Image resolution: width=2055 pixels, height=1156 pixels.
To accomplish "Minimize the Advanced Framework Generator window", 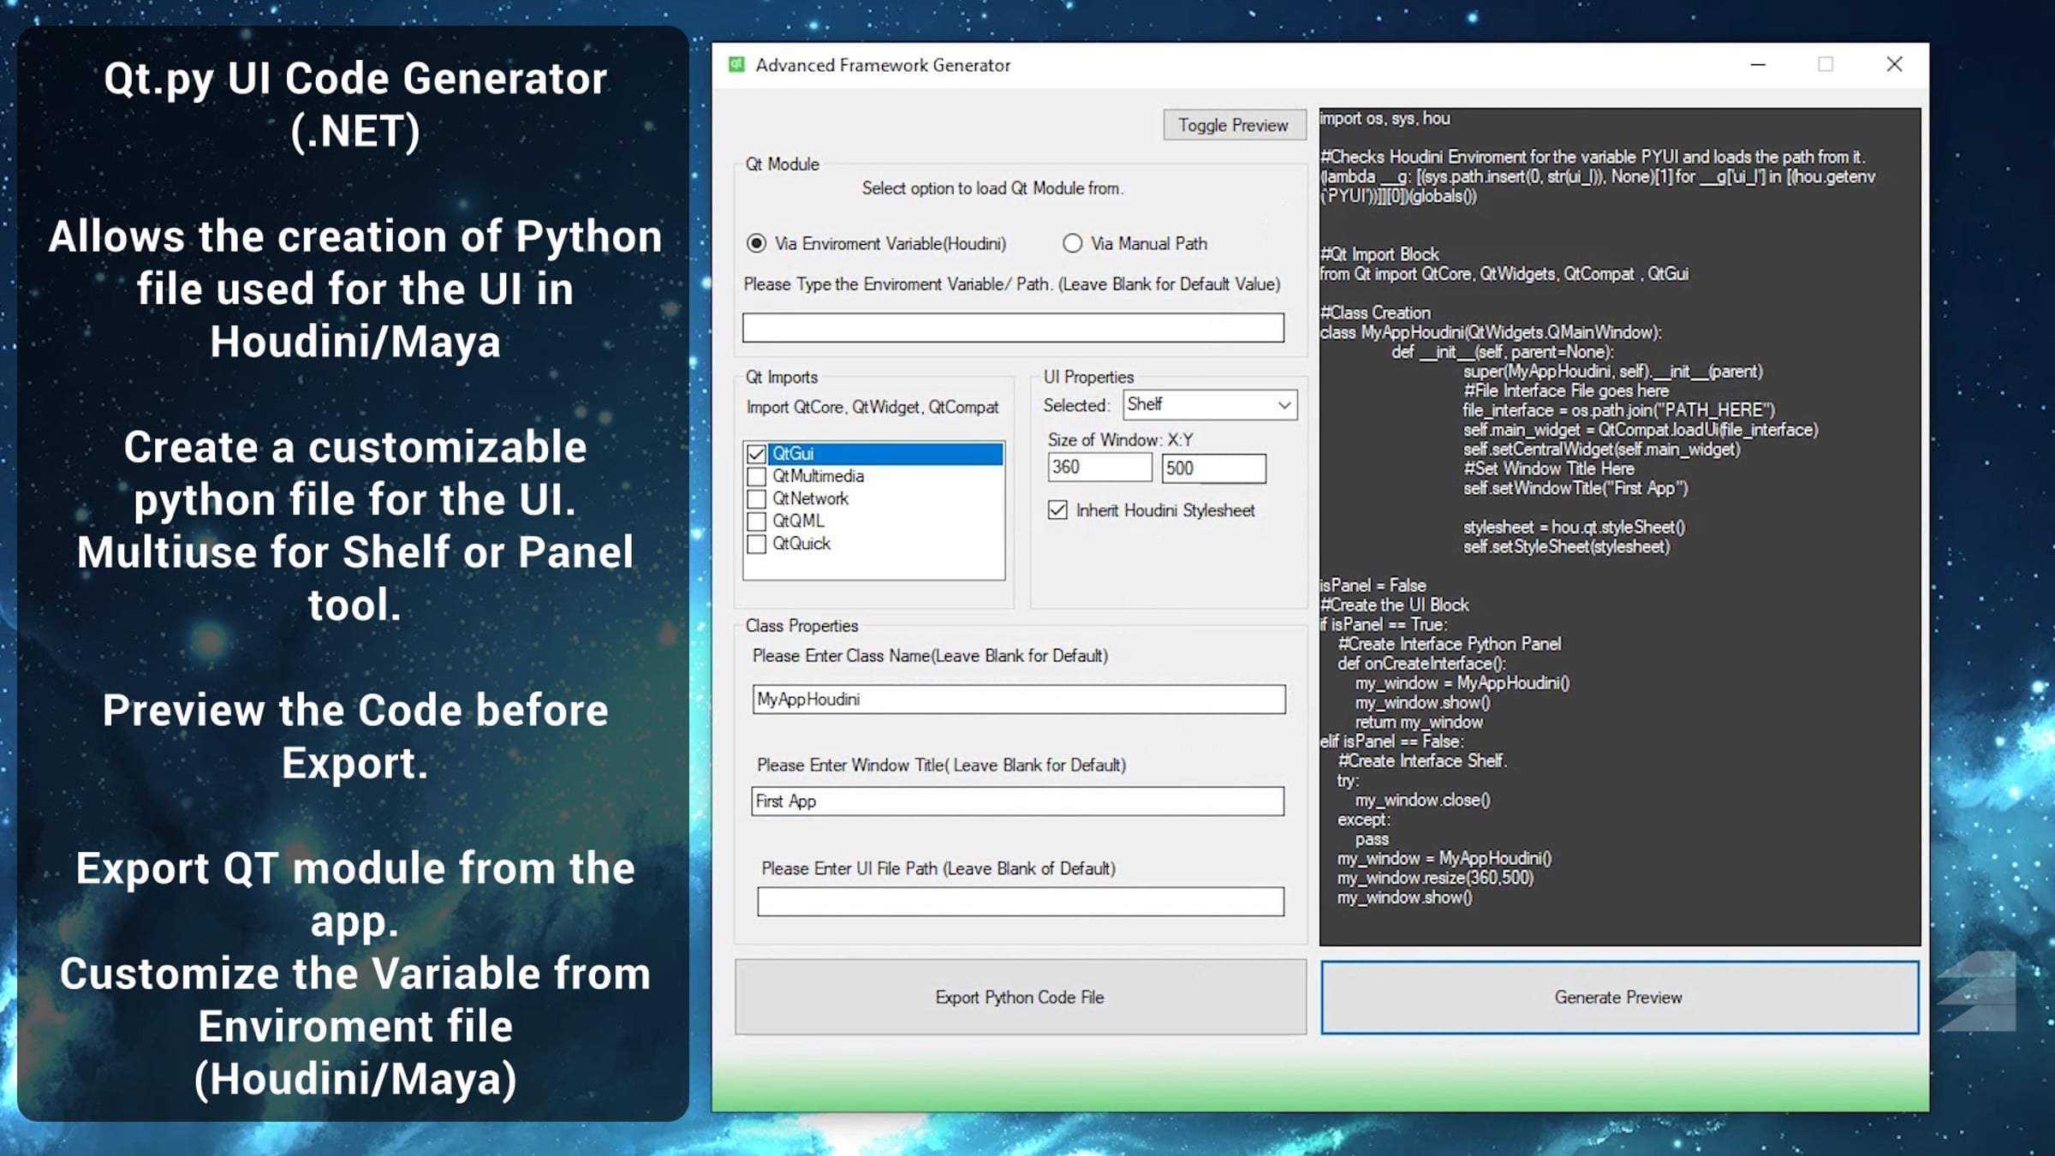I will 1758,65.
